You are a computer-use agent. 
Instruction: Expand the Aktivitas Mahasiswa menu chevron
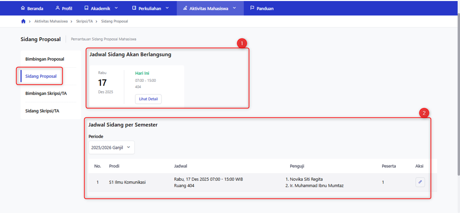click(234, 8)
